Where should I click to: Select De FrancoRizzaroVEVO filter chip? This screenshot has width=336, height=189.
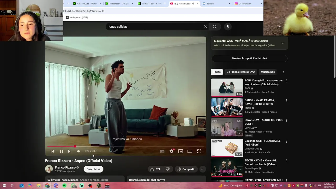tap(241, 72)
